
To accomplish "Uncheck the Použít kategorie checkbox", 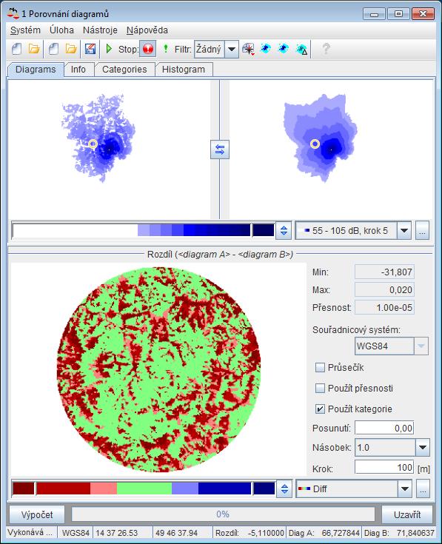I will pyautogui.click(x=320, y=409).
